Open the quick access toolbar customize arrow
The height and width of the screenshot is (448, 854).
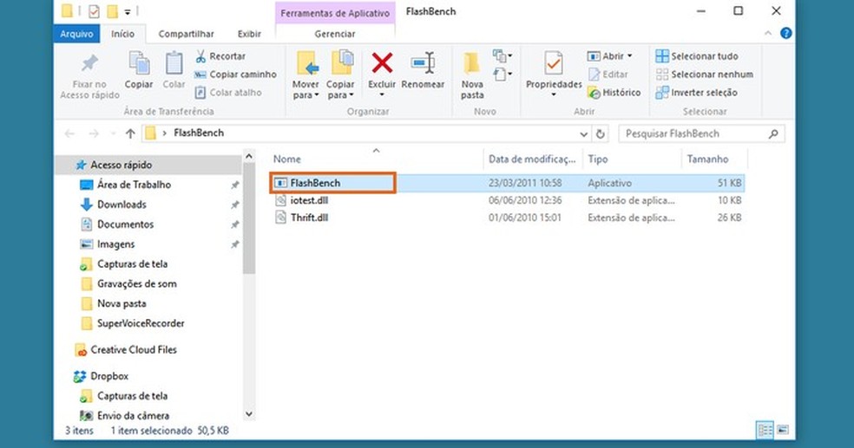[128, 11]
